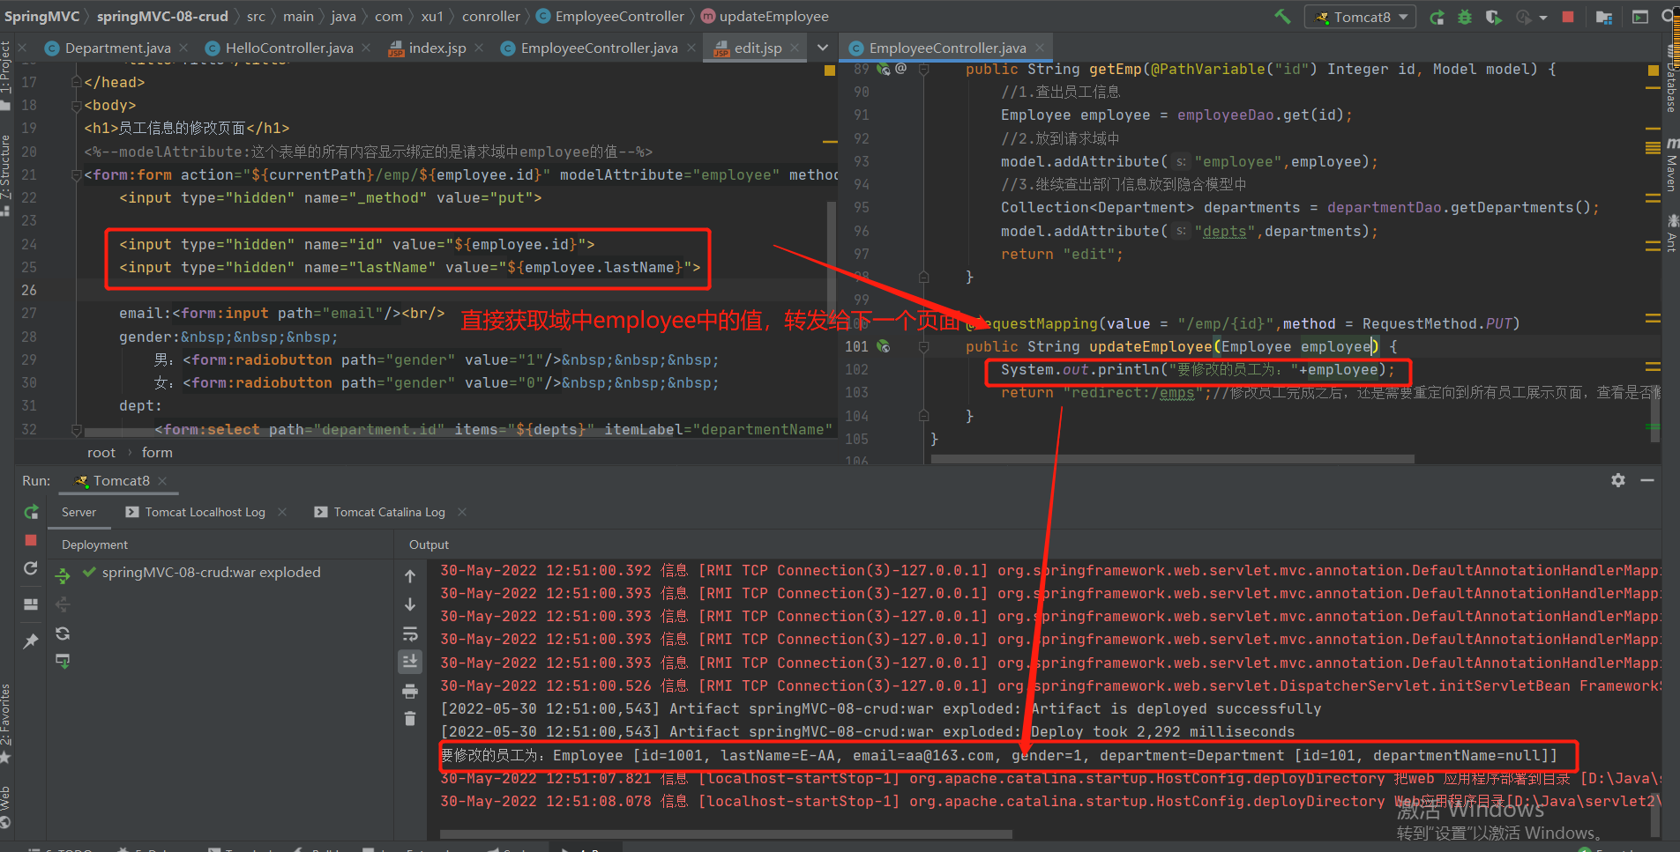Image resolution: width=1680 pixels, height=852 pixels.
Task: Expand the profiler dropdown arrow in the toolbar
Action: point(1543,18)
